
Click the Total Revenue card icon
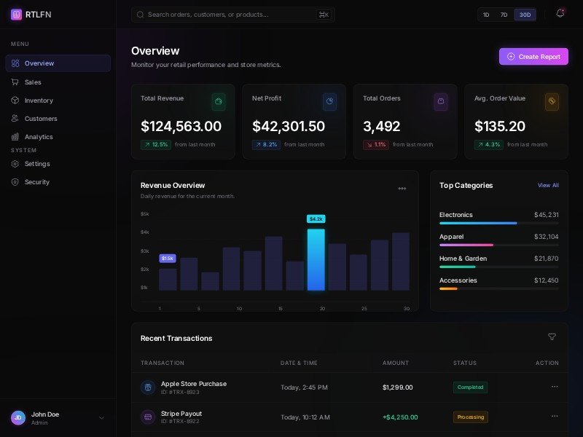tap(218, 101)
